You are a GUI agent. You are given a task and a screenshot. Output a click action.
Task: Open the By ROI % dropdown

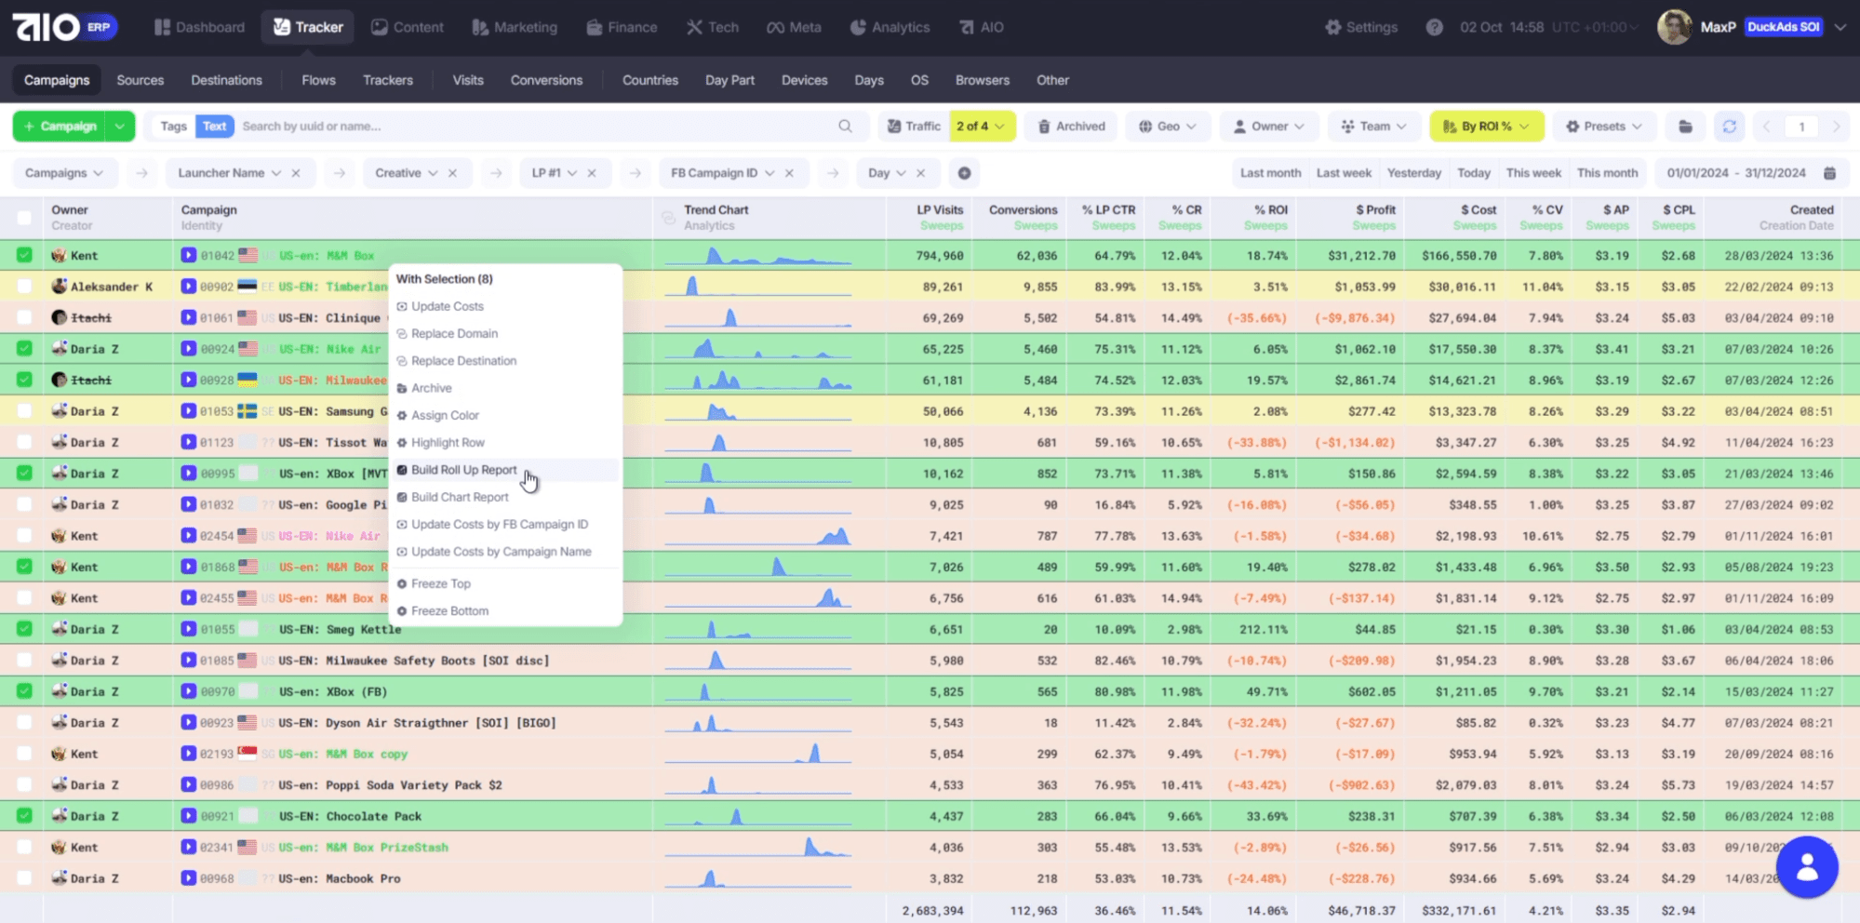[1486, 127]
